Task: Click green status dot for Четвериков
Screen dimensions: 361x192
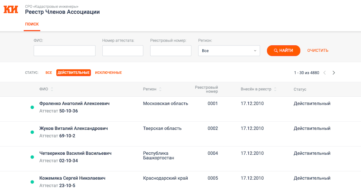Action: (32, 157)
